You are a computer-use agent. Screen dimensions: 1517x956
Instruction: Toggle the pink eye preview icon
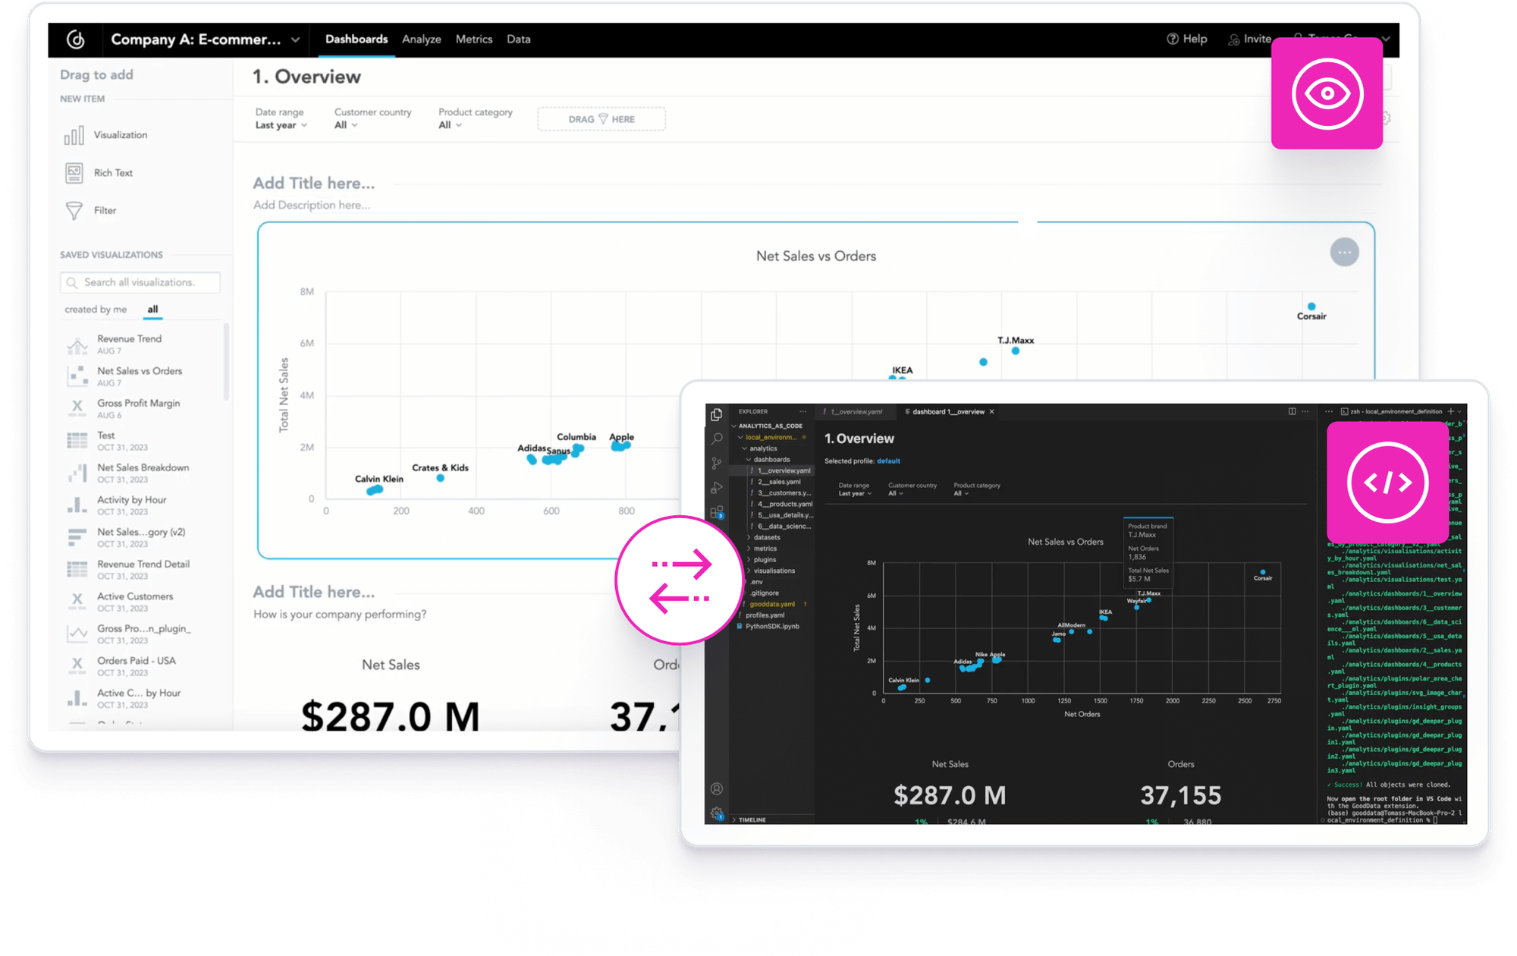tap(1327, 93)
